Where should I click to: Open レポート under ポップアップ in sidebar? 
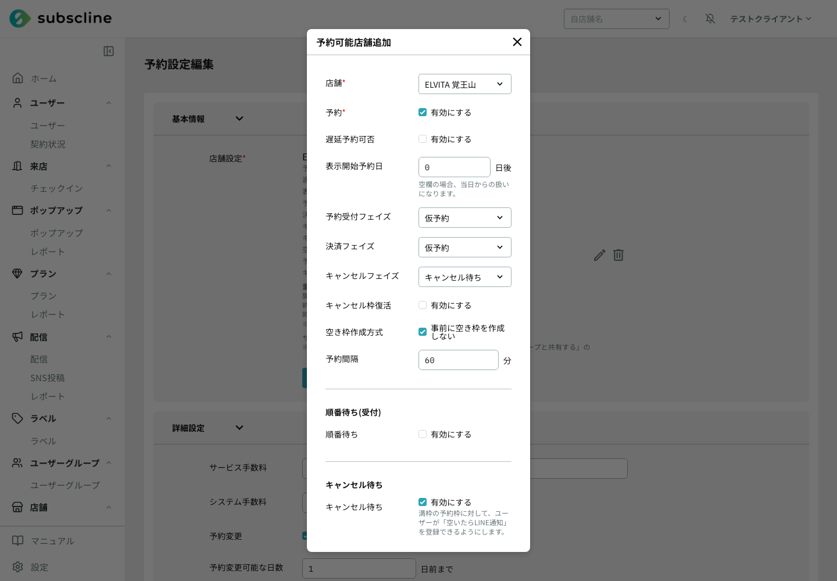pos(48,252)
